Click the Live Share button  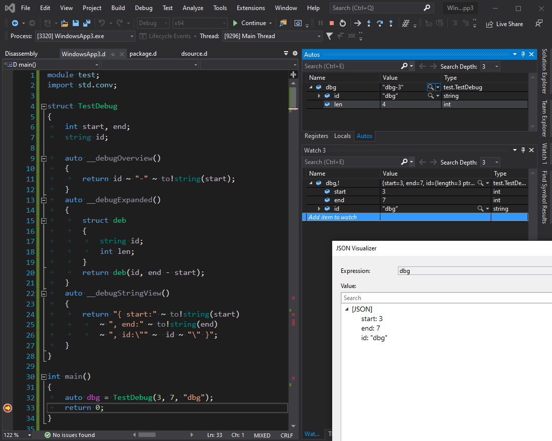[x=504, y=24]
